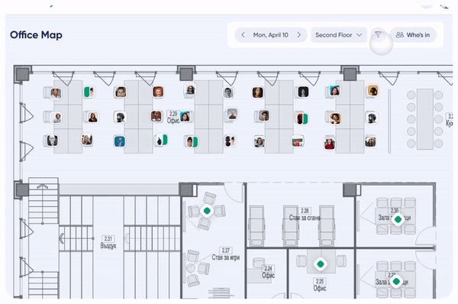Go to previous day arrow

coord(243,35)
